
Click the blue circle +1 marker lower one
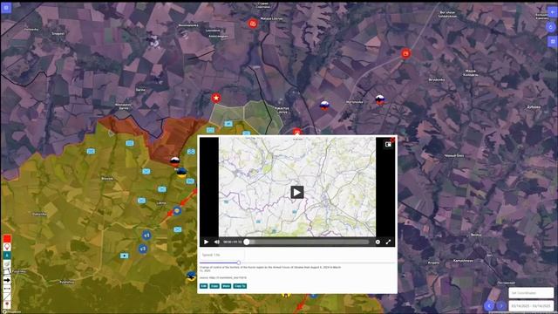tap(143, 249)
